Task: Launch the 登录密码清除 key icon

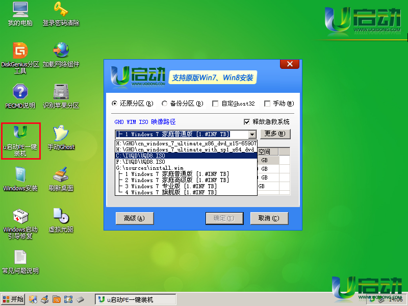Action: click(61, 14)
